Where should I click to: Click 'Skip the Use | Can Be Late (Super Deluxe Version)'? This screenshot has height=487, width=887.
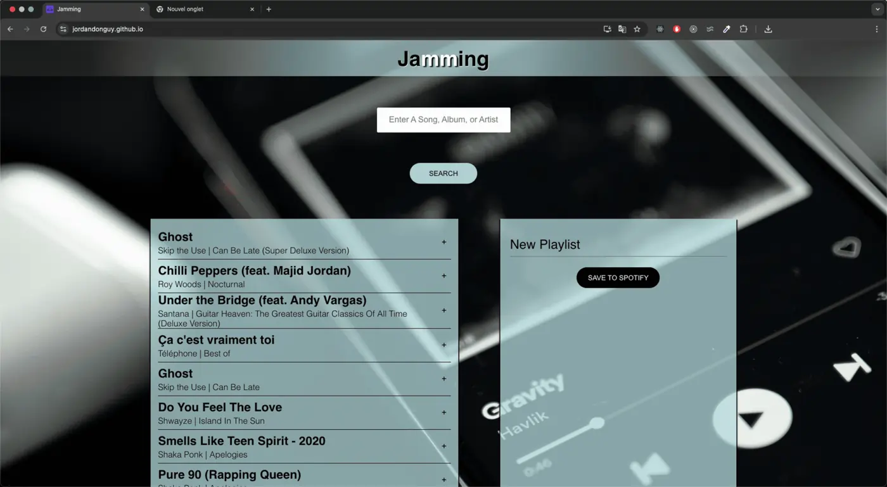click(x=253, y=251)
